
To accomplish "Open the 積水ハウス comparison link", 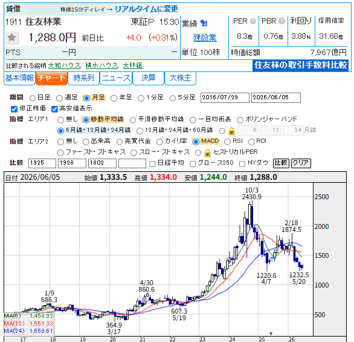I will pos(101,65).
